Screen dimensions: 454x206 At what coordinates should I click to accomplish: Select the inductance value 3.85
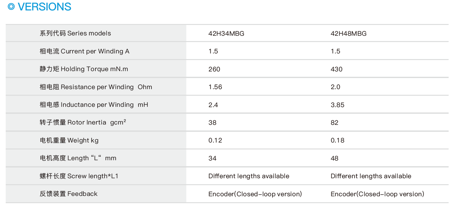click(x=337, y=105)
